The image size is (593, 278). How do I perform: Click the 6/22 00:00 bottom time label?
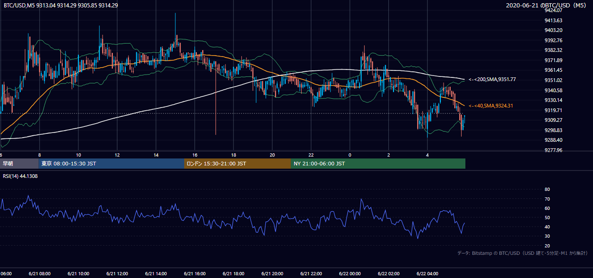coord(350,274)
